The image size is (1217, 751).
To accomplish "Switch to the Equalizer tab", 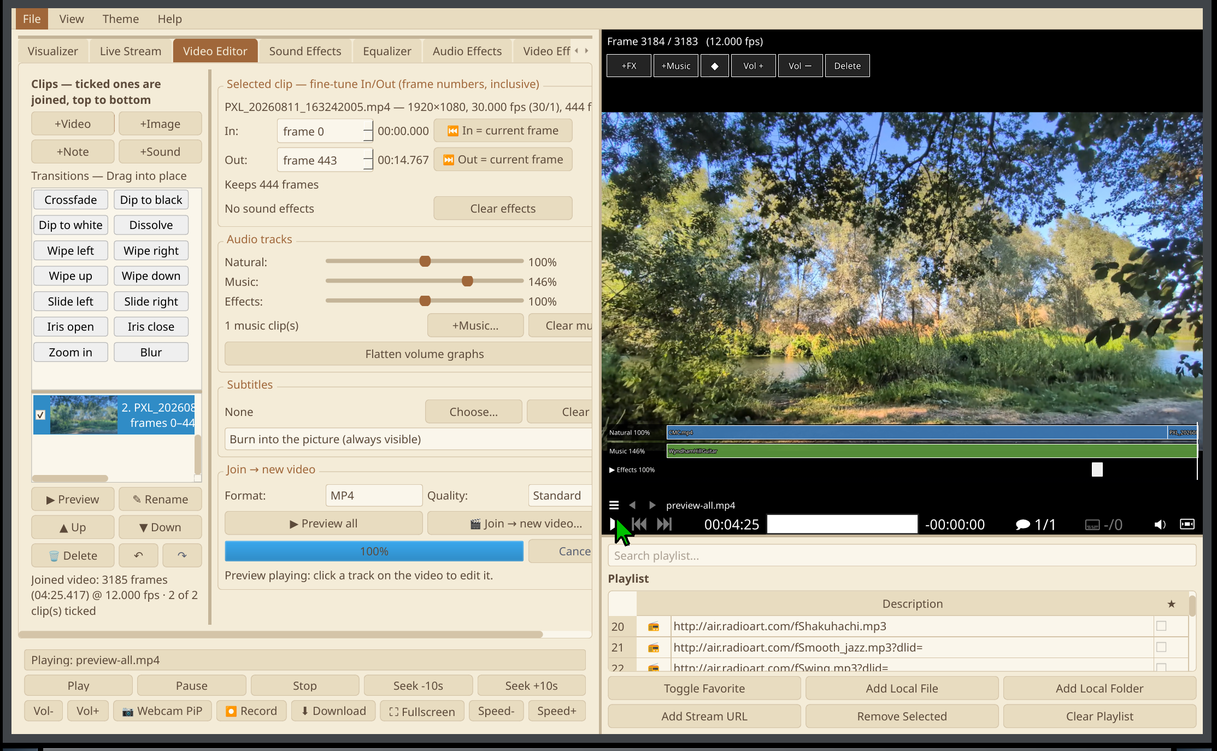I will [387, 51].
